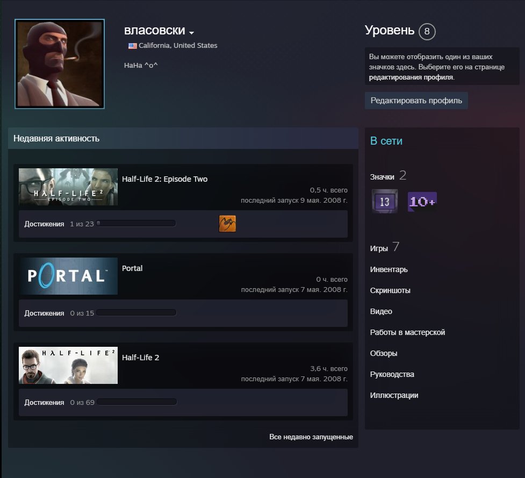Open the Half-Life 2 game banner image
Image resolution: width=525 pixels, height=478 pixels.
(x=68, y=365)
